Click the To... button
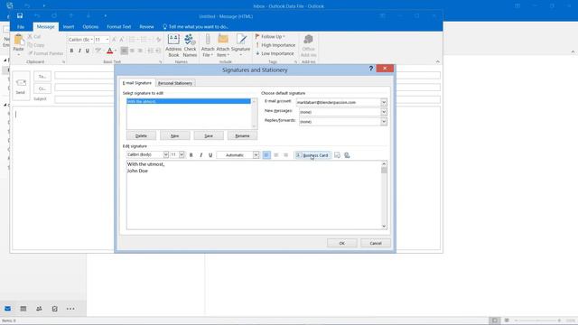Viewport: 578px width, 325px height. click(x=42, y=76)
